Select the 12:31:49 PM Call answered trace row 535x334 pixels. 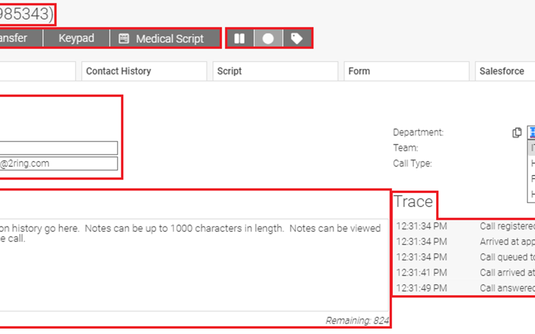click(x=465, y=288)
